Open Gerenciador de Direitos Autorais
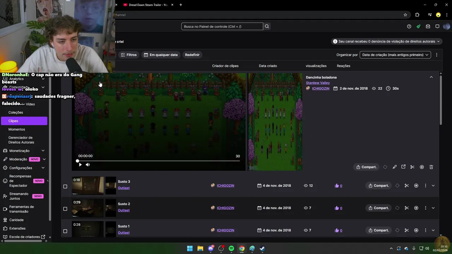This screenshot has height=254, width=452. [21, 140]
